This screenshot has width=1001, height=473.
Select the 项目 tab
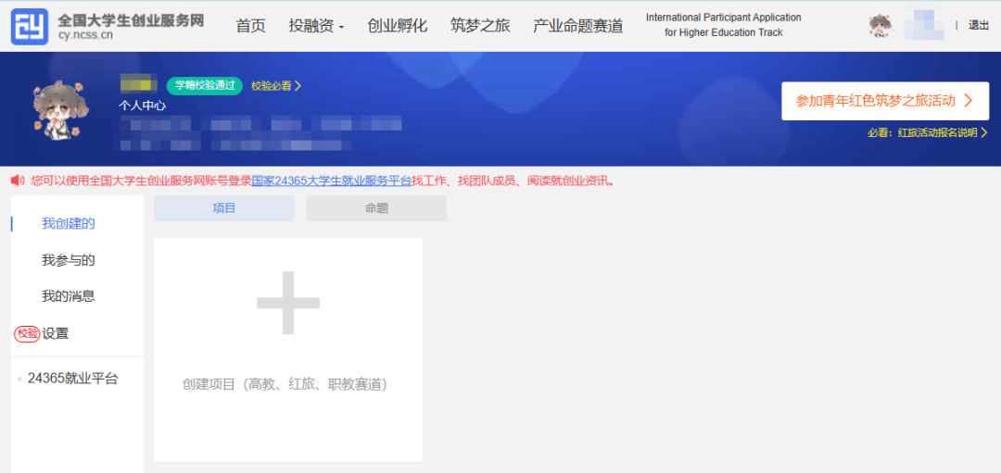[x=224, y=208]
